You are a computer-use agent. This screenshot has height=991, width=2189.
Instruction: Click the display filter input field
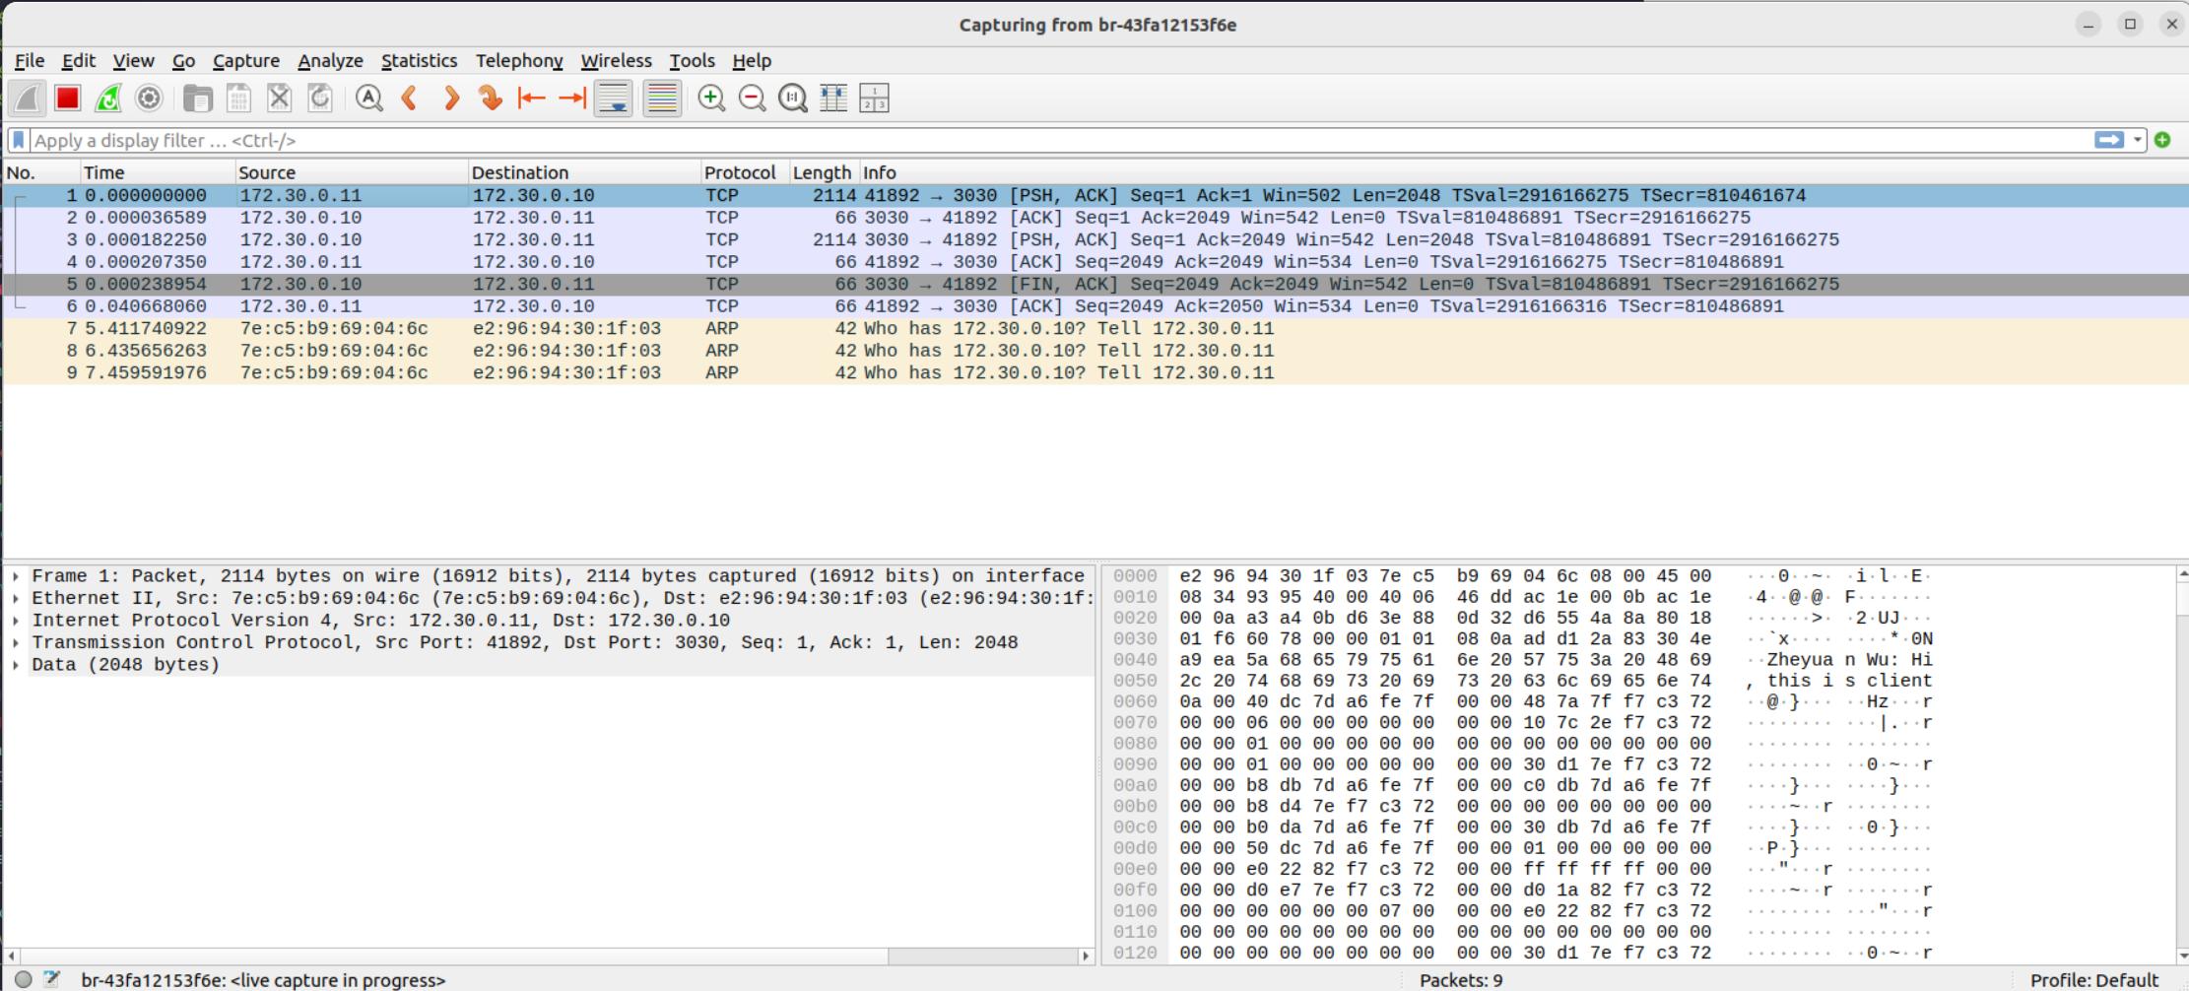pos(985,141)
